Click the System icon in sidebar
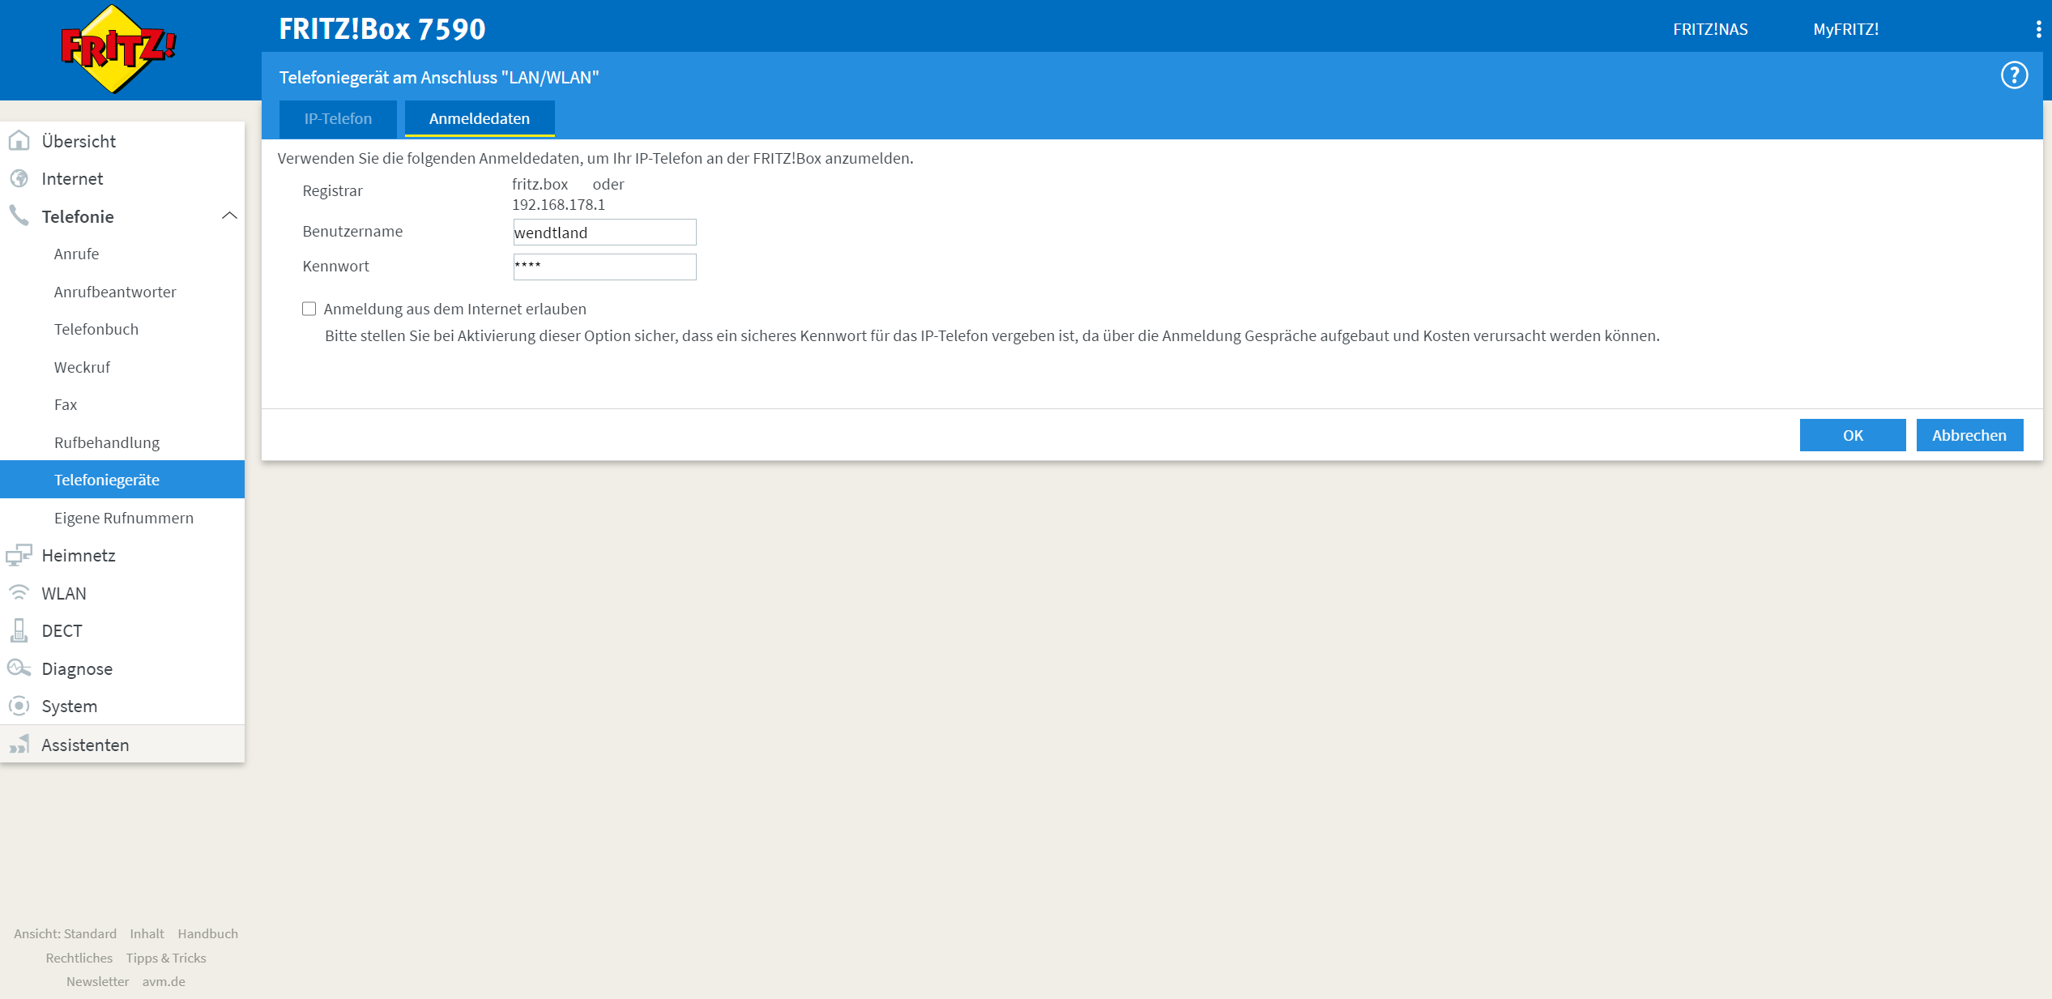 click(x=19, y=706)
